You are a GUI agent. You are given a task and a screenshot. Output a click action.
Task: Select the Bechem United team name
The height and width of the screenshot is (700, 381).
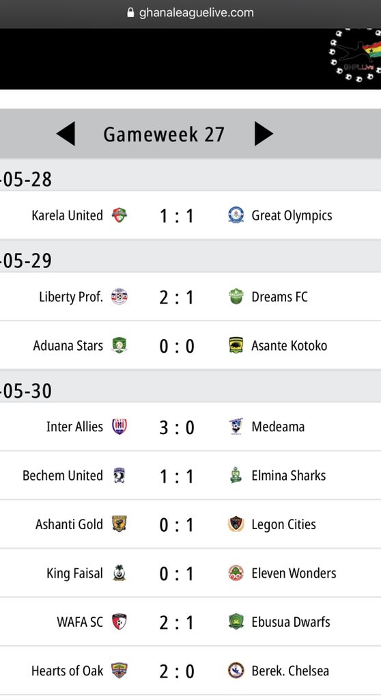tap(62, 476)
